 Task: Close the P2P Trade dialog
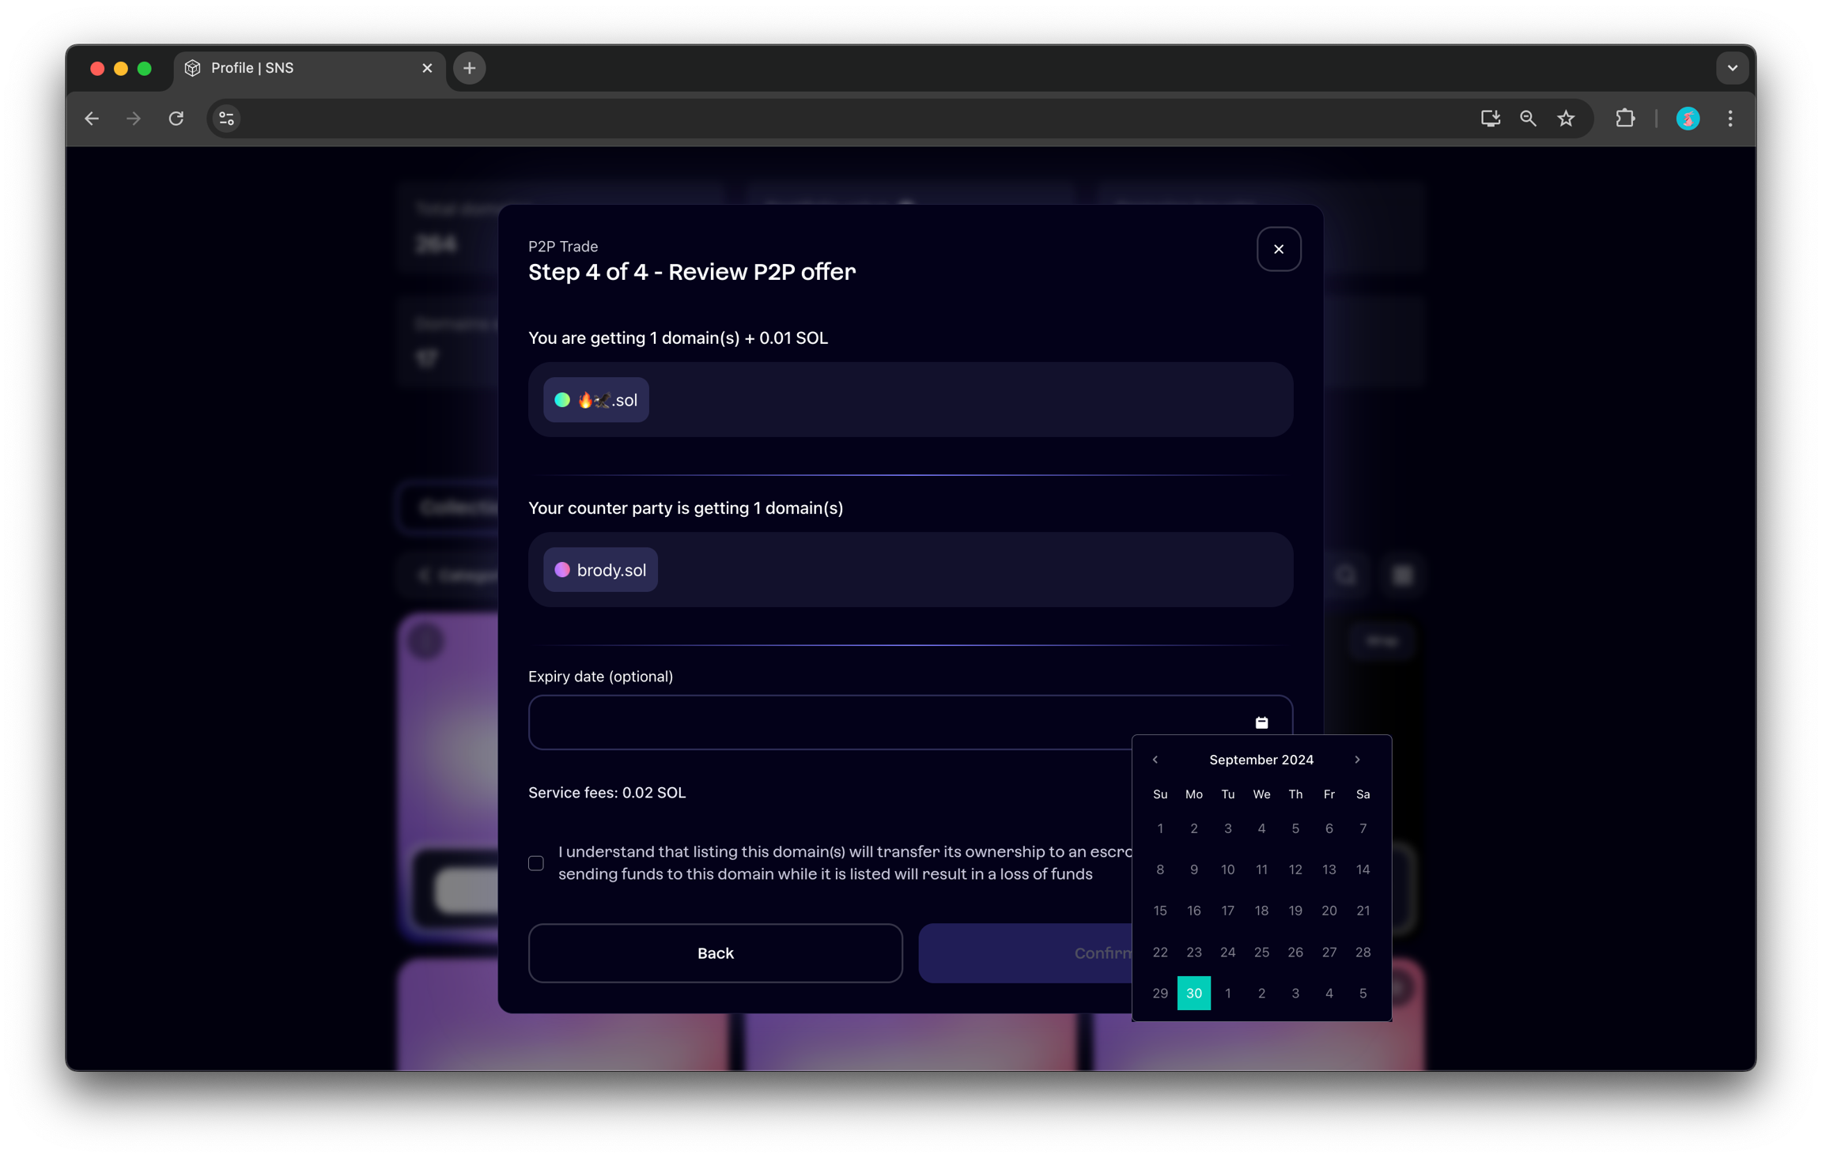pos(1278,249)
